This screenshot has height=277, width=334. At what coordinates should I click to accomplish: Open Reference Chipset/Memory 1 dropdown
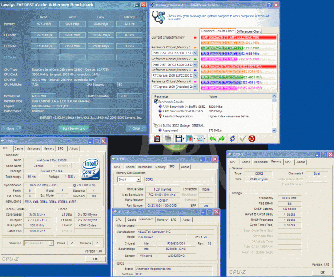pyautogui.click(x=195, y=53)
